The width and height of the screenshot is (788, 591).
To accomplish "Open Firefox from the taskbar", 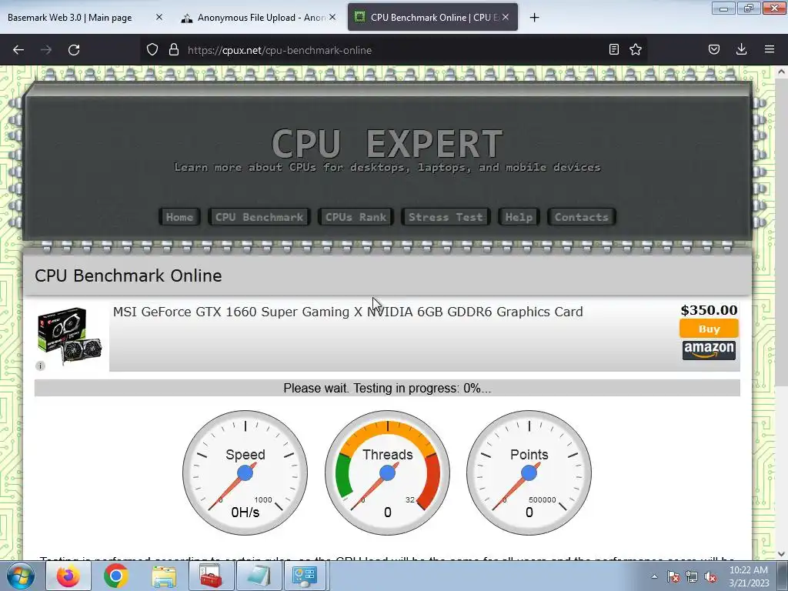I will tap(68, 576).
